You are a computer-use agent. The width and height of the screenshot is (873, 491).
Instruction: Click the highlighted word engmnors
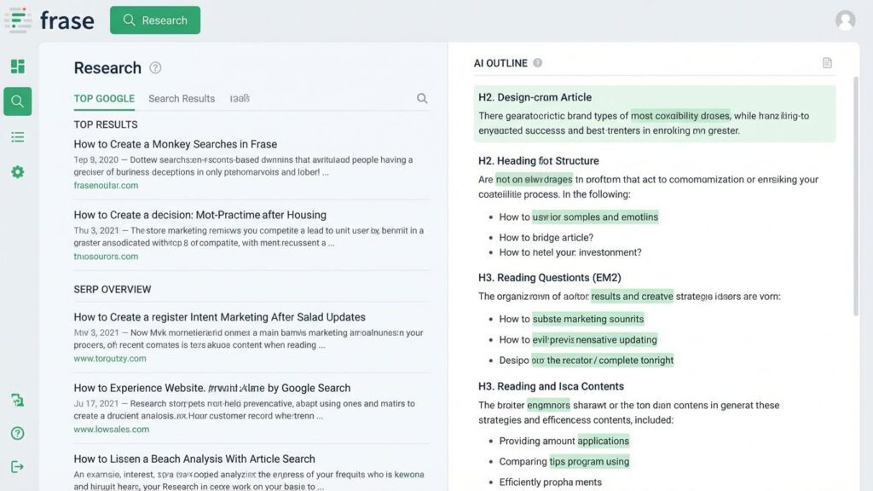click(548, 405)
